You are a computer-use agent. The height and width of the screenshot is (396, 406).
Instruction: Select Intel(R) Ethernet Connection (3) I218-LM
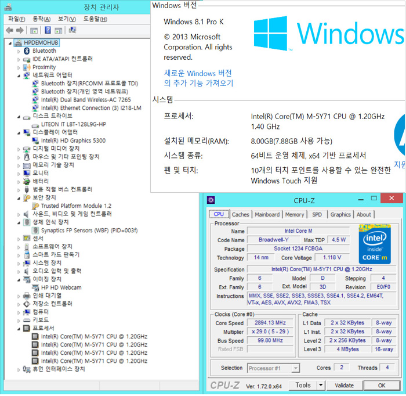tap(91, 108)
